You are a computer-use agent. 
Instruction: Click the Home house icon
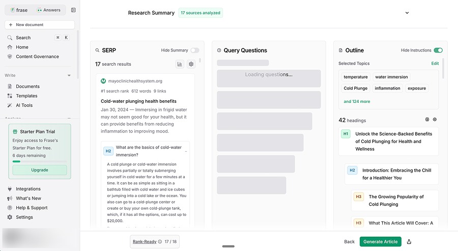coord(10,47)
